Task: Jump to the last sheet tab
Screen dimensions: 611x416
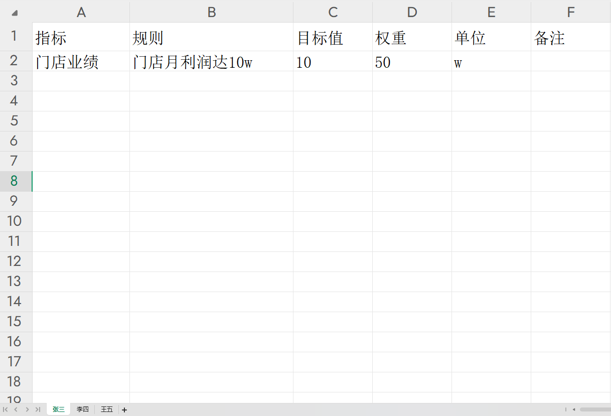Action: click(38, 409)
